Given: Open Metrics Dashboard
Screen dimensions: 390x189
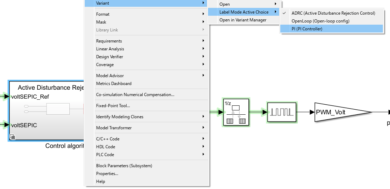Looking at the screenshot, I should (114, 84).
